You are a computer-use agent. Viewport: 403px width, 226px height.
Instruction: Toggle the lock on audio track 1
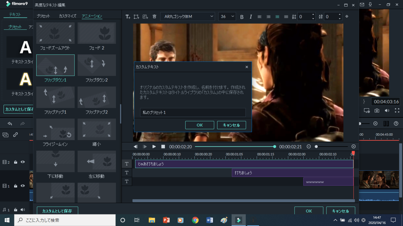[x=15, y=210]
